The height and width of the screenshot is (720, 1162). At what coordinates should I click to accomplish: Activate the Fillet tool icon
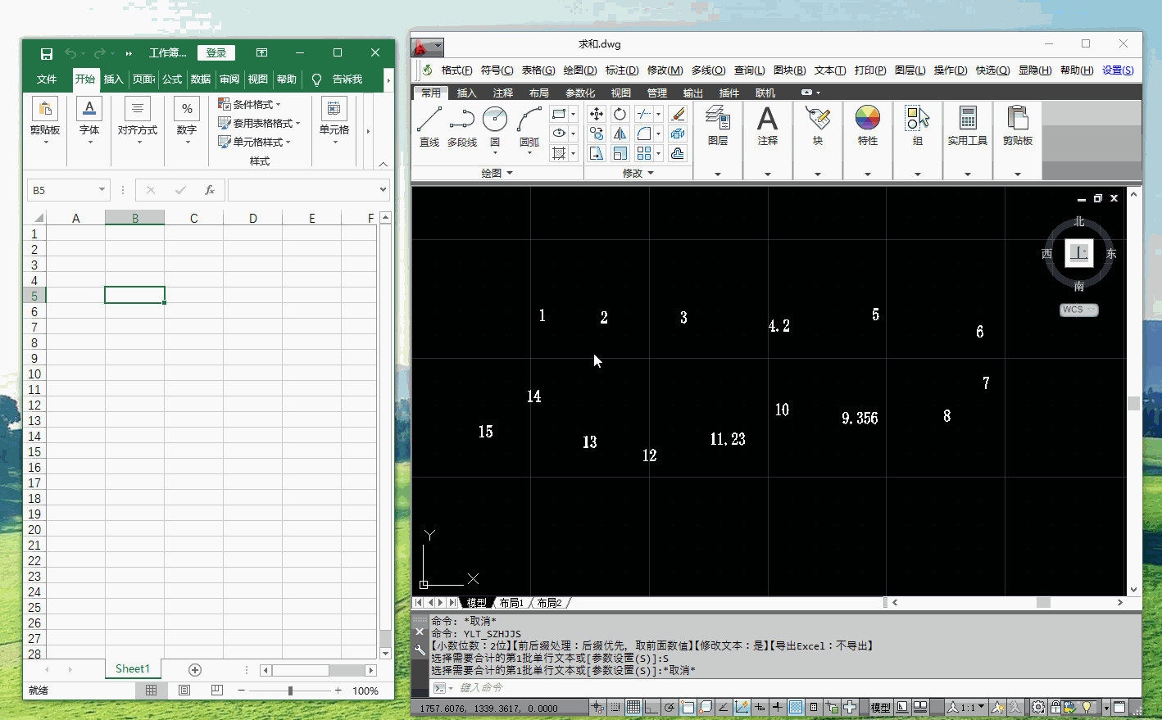[x=644, y=134]
